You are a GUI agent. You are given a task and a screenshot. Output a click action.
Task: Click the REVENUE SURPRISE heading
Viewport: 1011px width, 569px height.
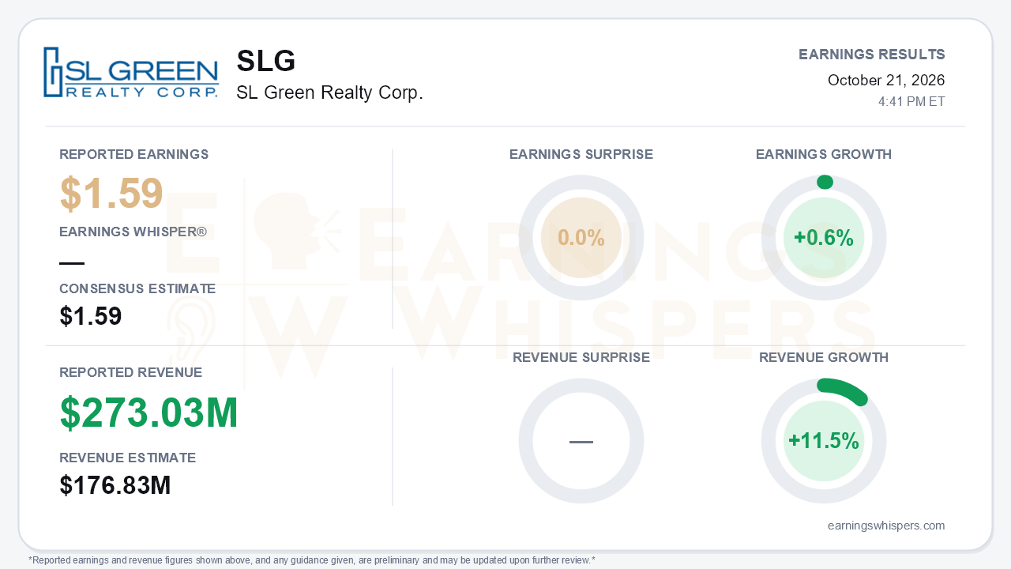[x=581, y=357]
